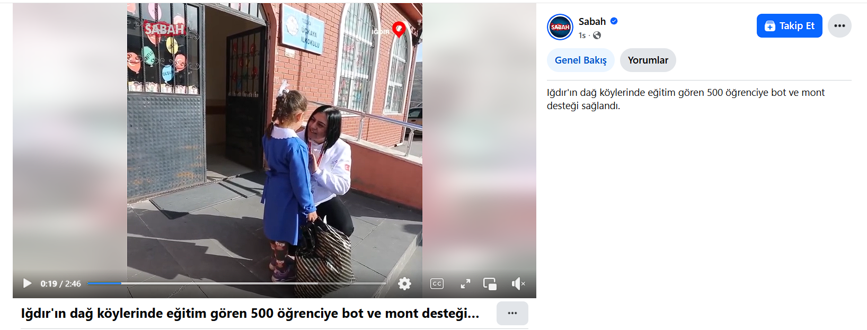Open the Sabah page name link
Screen dimensions: 867x330
tap(592, 21)
